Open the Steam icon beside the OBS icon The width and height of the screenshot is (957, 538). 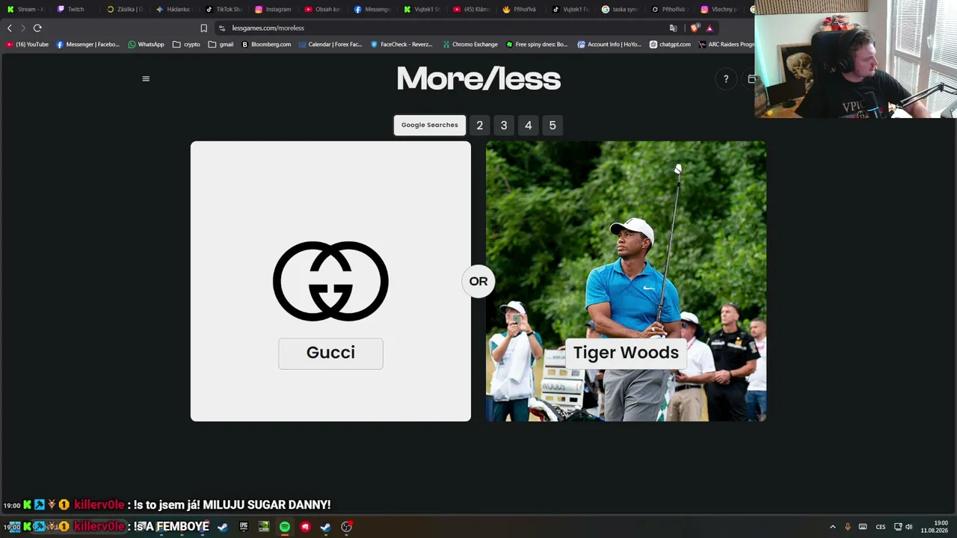pyautogui.click(x=325, y=527)
